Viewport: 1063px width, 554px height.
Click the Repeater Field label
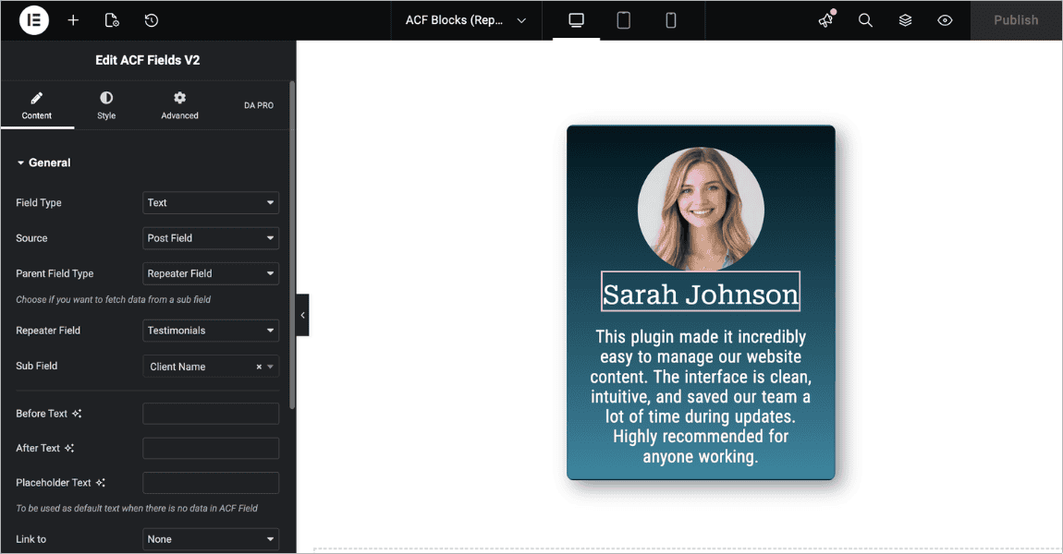click(x=48, y=331)
